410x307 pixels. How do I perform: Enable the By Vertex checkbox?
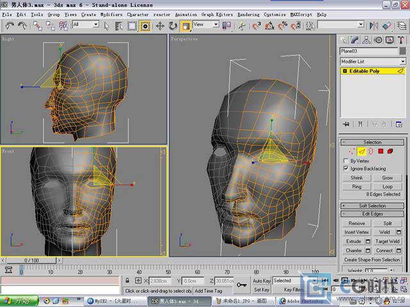[346, 161]
